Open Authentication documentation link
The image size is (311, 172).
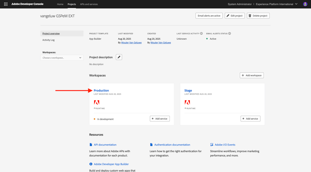(x=172, y=145)
